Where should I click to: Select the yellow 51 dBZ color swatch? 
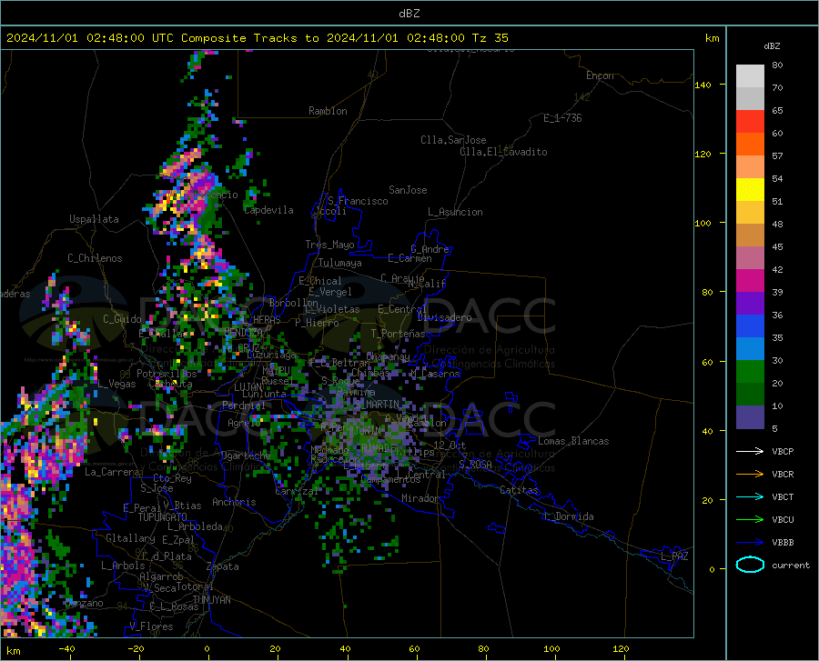[x=750, y=190]
